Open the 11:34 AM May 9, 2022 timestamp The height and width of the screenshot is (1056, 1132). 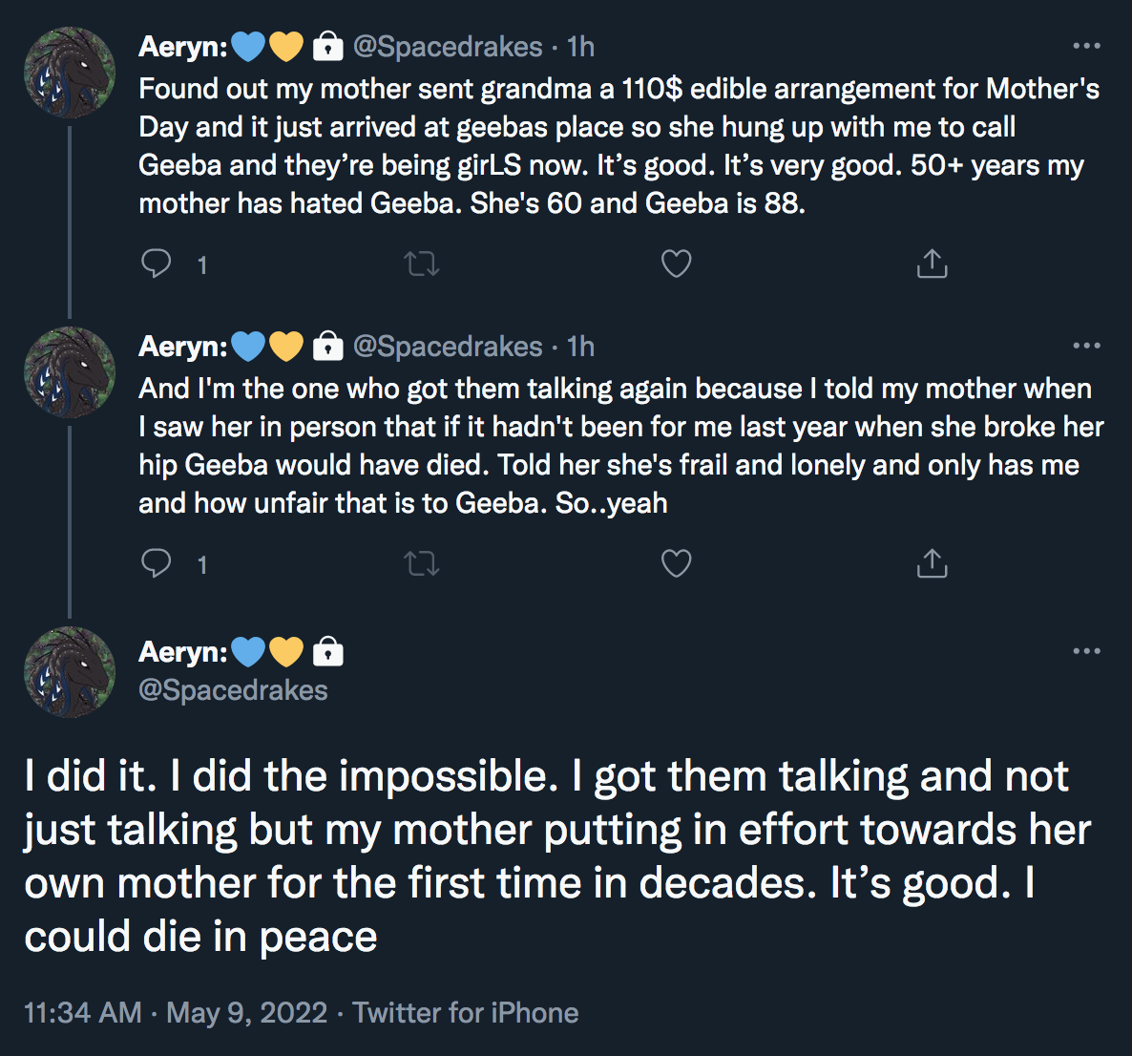pos(176,1013)
